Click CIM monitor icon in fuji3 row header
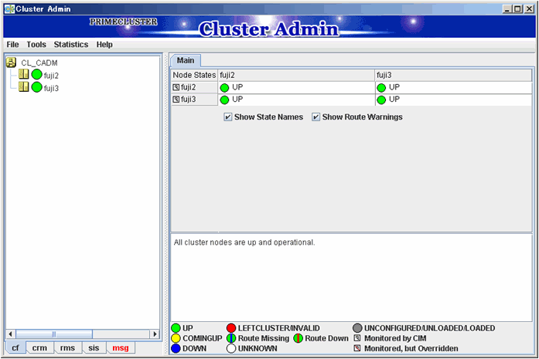 click(x=176, y=100)
